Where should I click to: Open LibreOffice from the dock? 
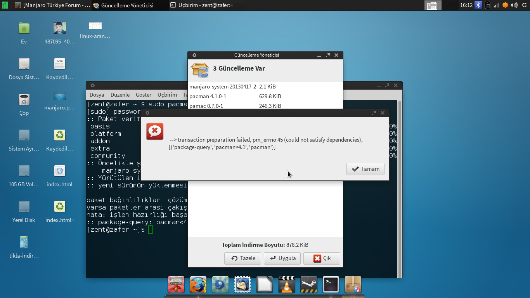point(265,285)
